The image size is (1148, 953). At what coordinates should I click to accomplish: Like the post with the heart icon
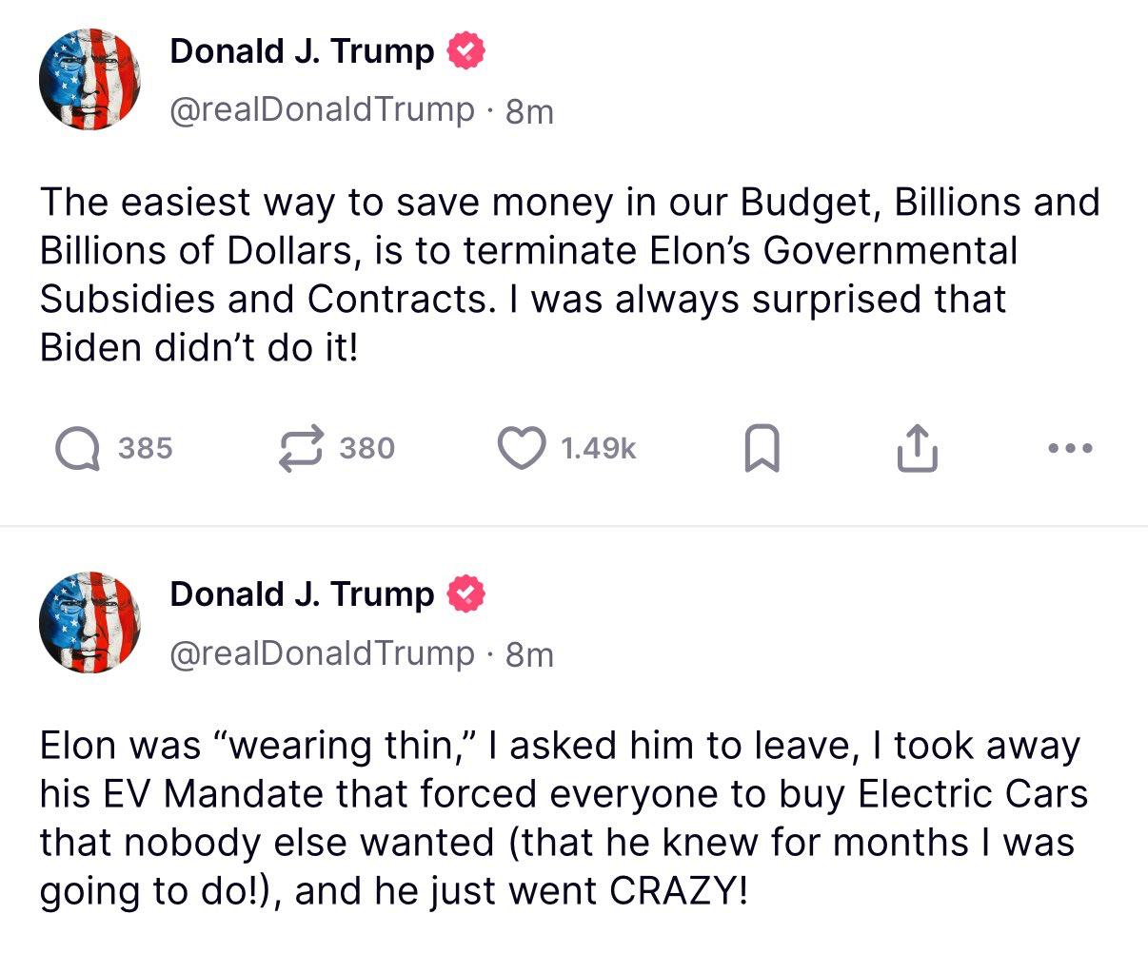click(x=521, y=449)
